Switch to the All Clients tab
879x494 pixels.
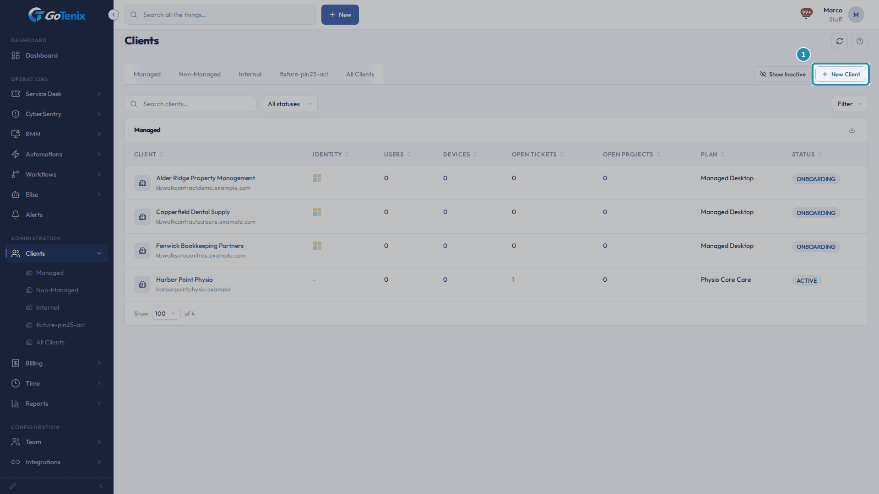point(360,74)
